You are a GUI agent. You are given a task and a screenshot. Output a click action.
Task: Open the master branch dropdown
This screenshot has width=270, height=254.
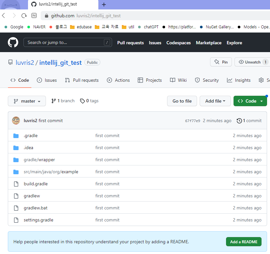click(x=27, y=101)
